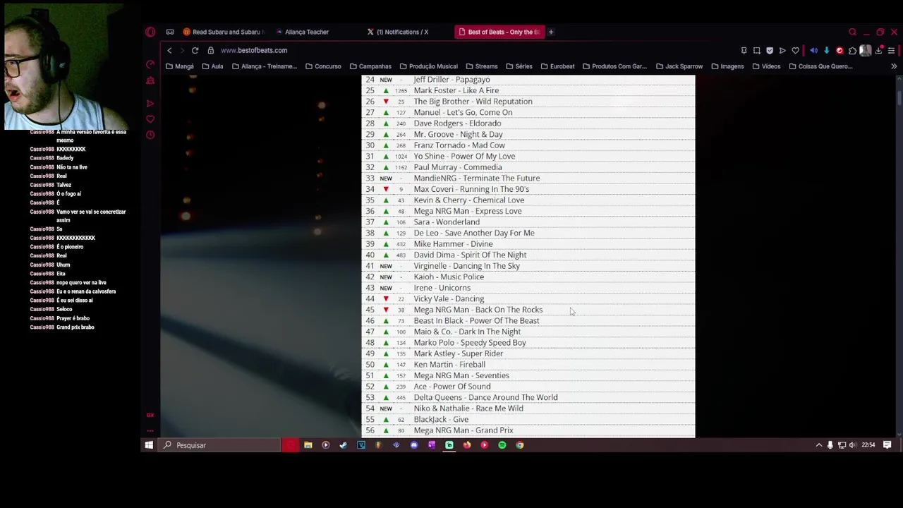The height and width of the screenshot is (508, 903).
Task: Expand the Aula bookmarks folder
Action: tap(212, 66)
